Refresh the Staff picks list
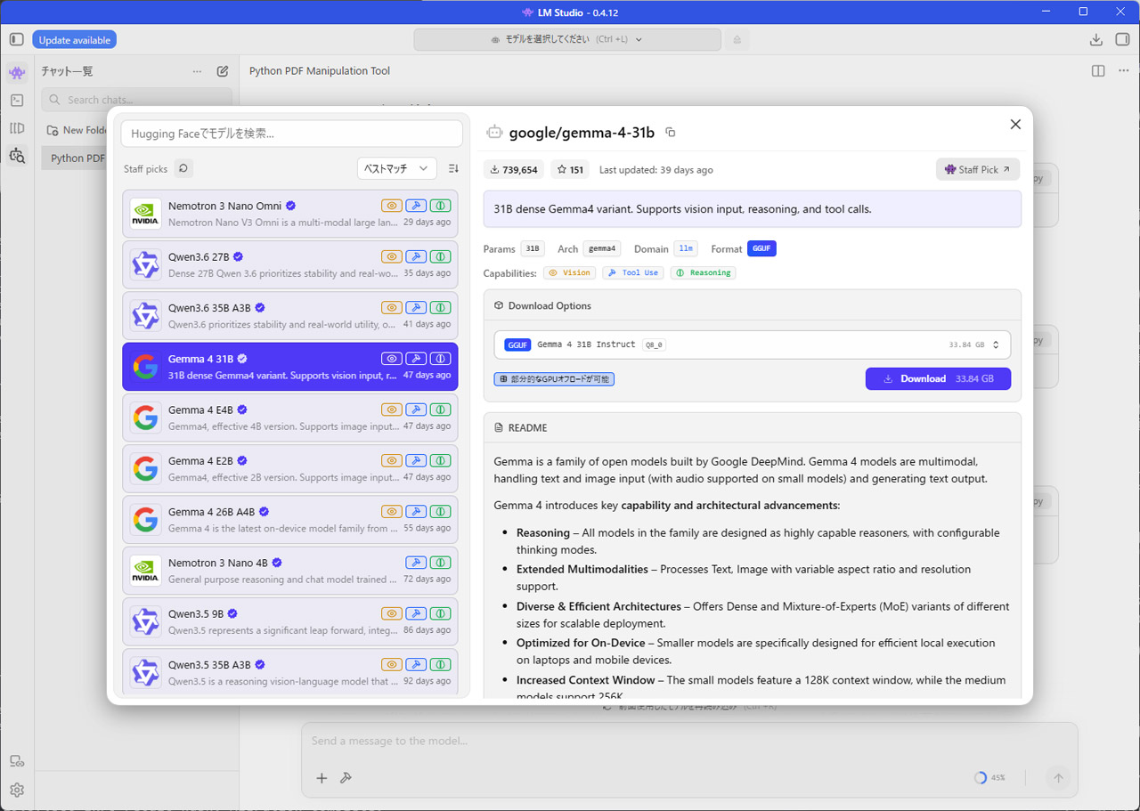This screenshot has height=811, width=1140. (x=183, y=168)
